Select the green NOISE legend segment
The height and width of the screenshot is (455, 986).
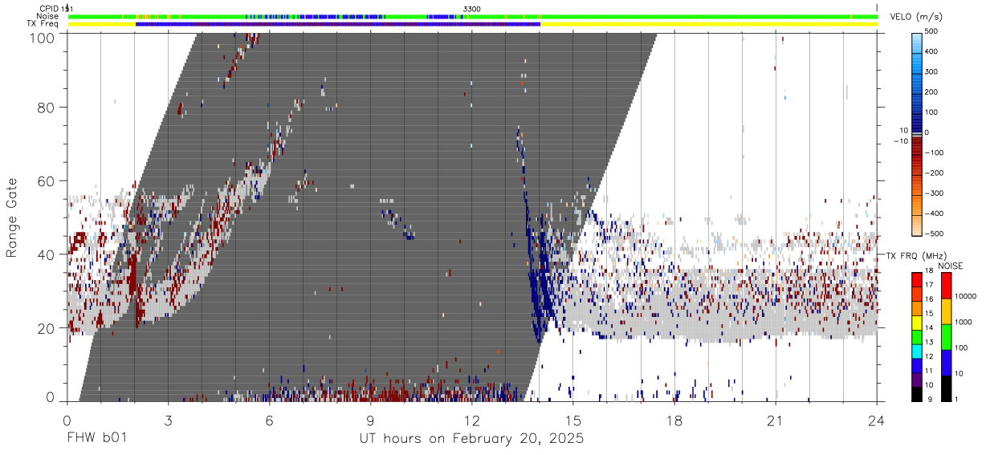[x=945, y=337]
